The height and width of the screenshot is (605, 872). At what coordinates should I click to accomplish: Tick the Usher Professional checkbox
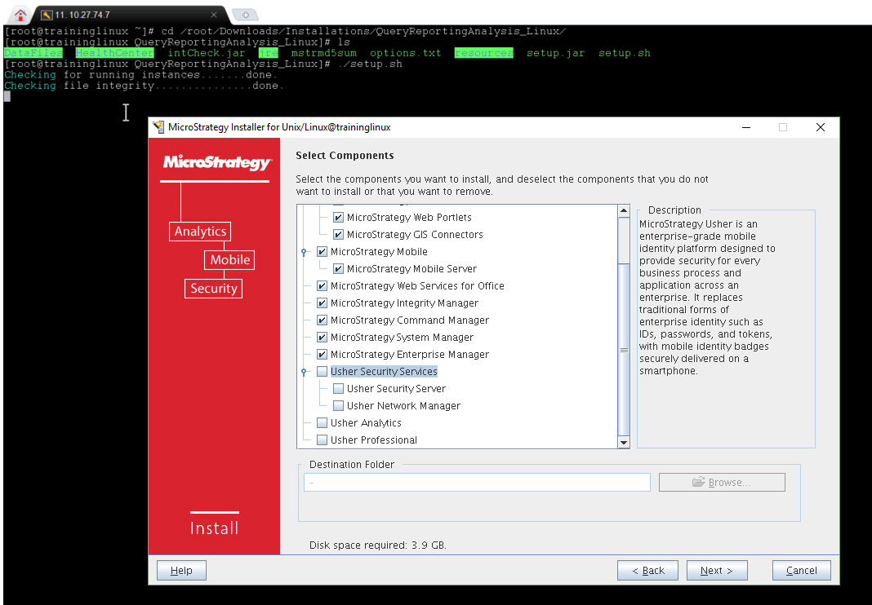322,440
